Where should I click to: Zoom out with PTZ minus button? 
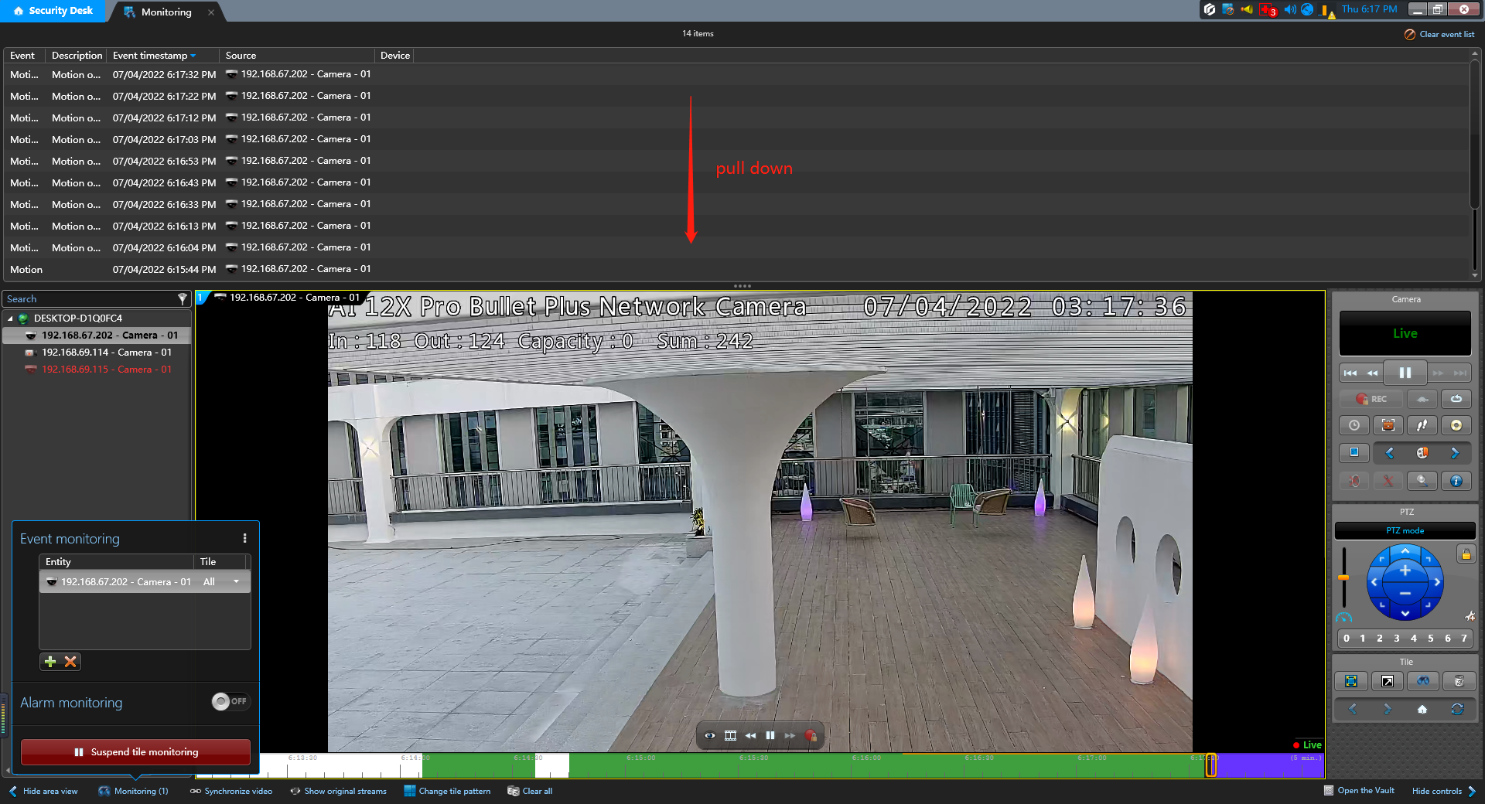(1405, 593)
